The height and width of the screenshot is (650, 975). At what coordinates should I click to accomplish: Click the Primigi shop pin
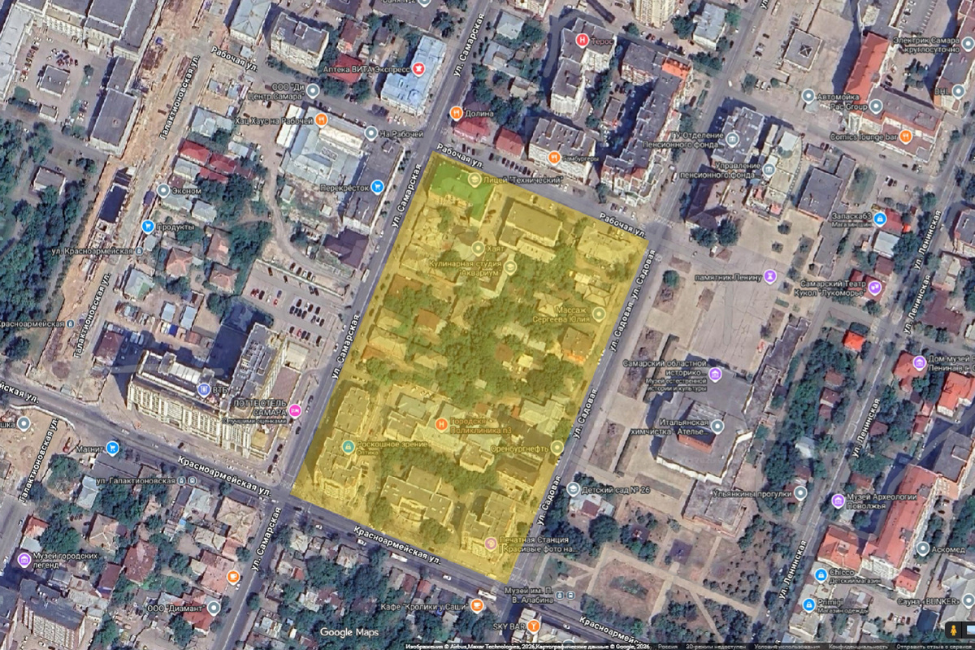pos(808,604)
